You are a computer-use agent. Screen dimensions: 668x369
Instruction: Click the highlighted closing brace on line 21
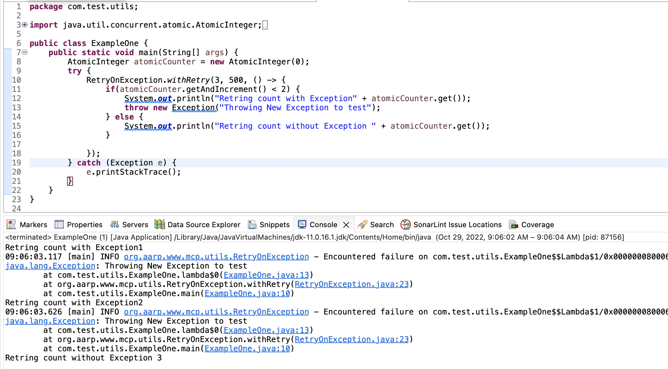70,181
